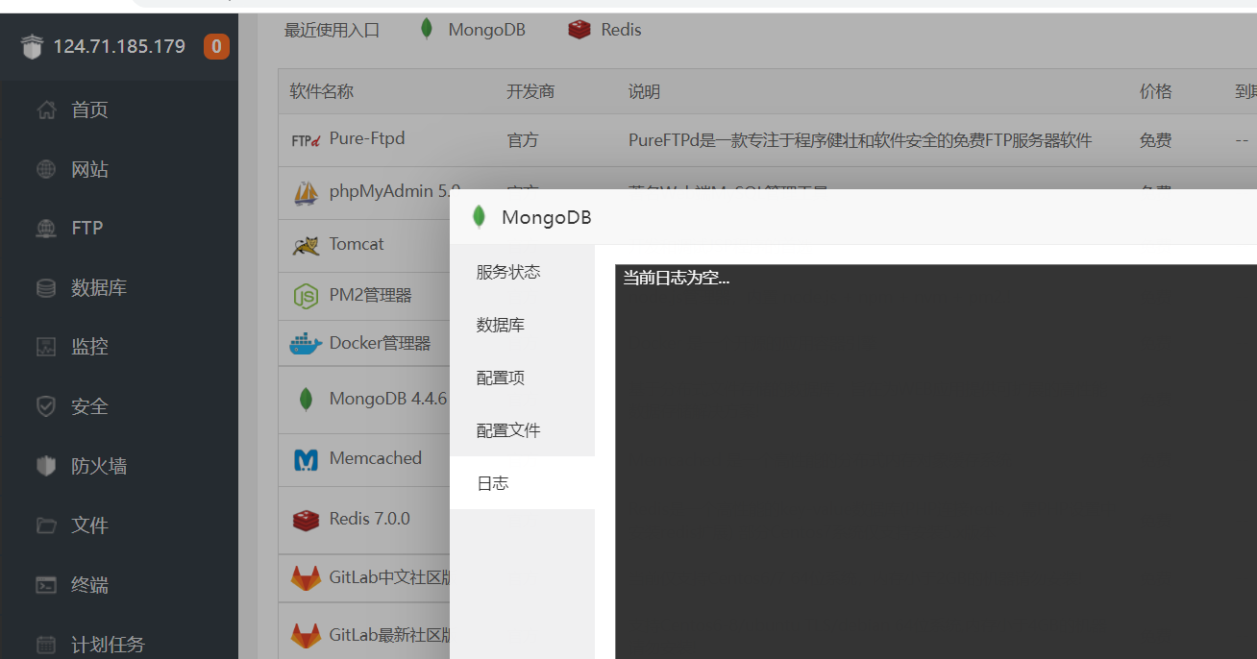1257x659 pixels.
Task: Click the leaf icon in MongoDB dialog title
Action: click(x=479, y=217)
